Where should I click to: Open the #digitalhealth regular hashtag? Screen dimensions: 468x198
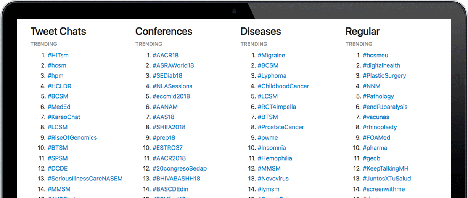coord(381,65)
